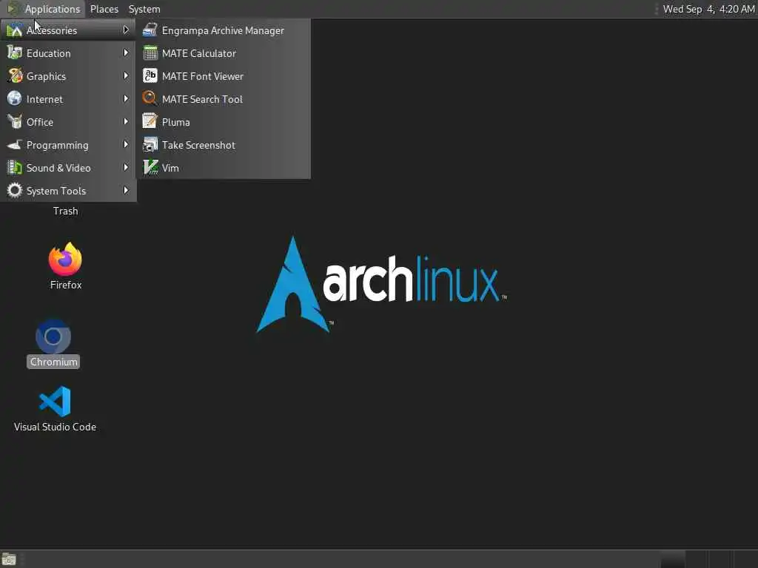The image size is (758, 568).
Task: Click the Programming category icon
Action: click(x=15, y=144)
